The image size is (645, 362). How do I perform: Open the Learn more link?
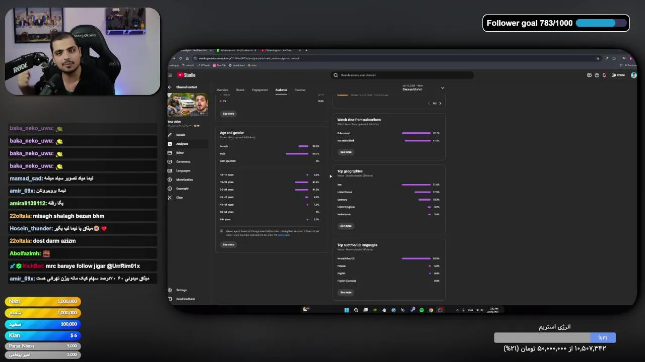tap(284, 235)
